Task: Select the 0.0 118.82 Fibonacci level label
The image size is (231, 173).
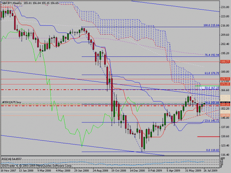Action: point(213,150)
